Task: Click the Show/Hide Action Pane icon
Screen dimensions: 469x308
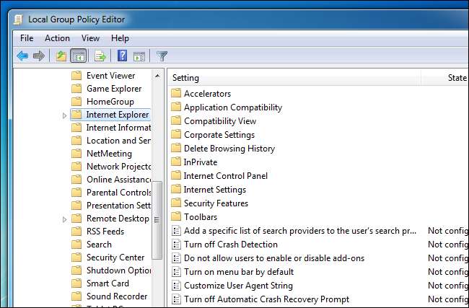Action: click(139, 56)
